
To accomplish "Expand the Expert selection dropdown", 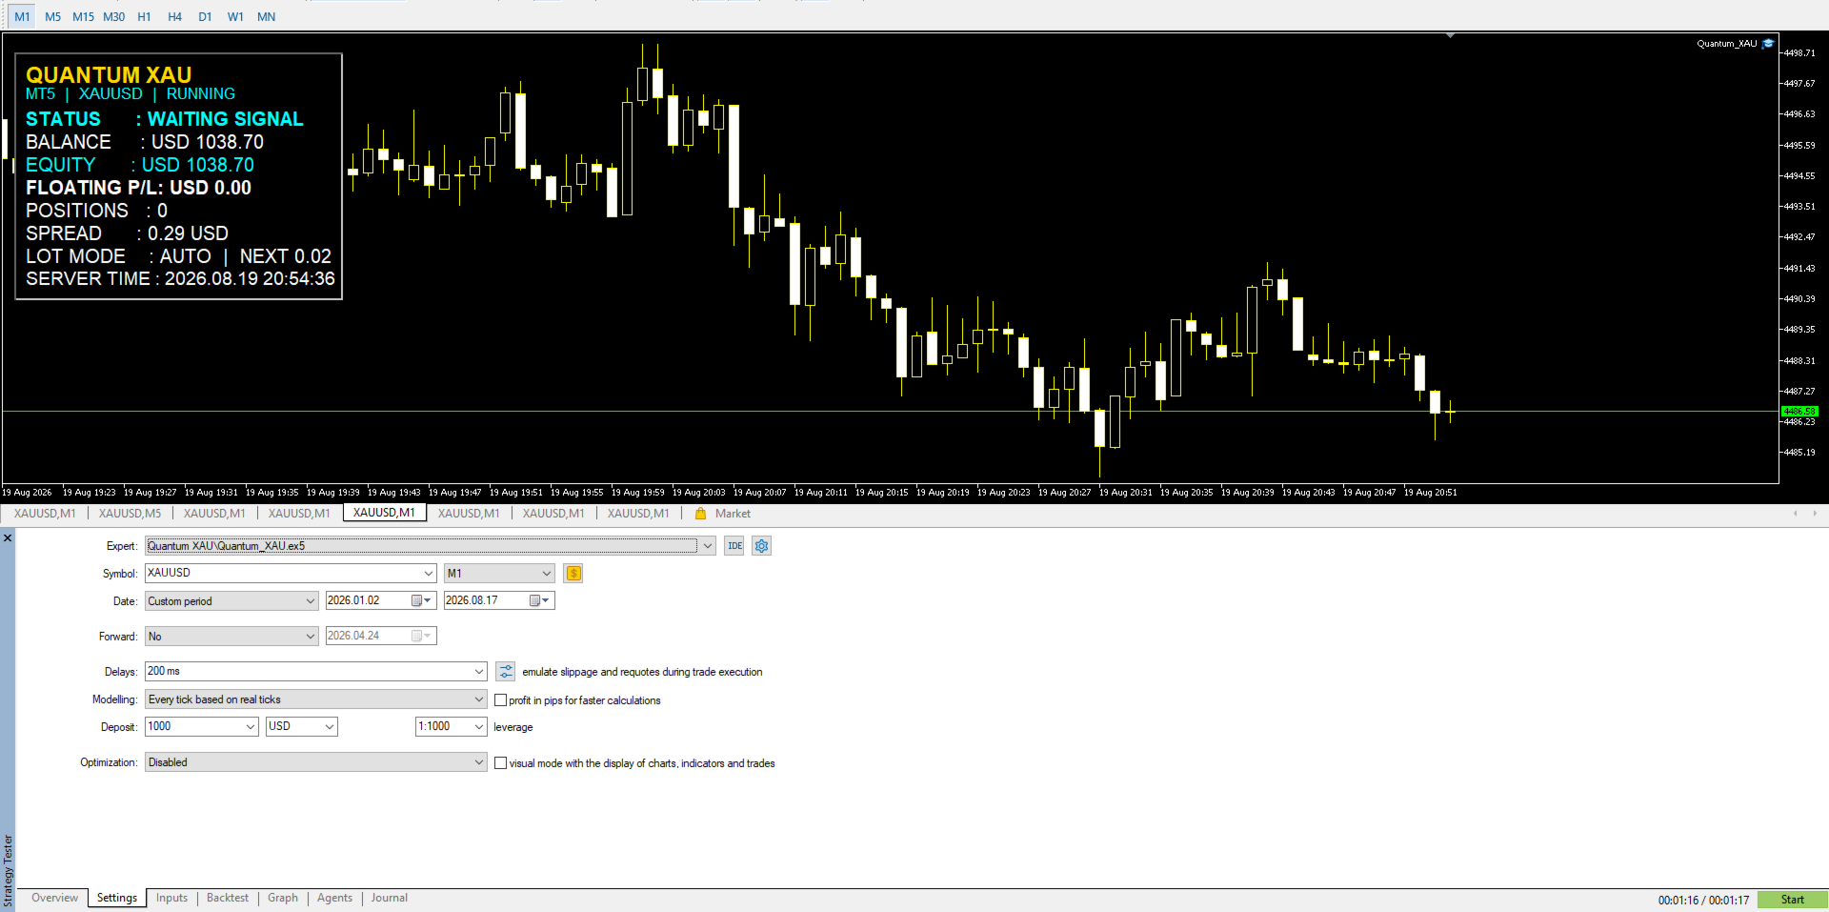I will point(707,546).
